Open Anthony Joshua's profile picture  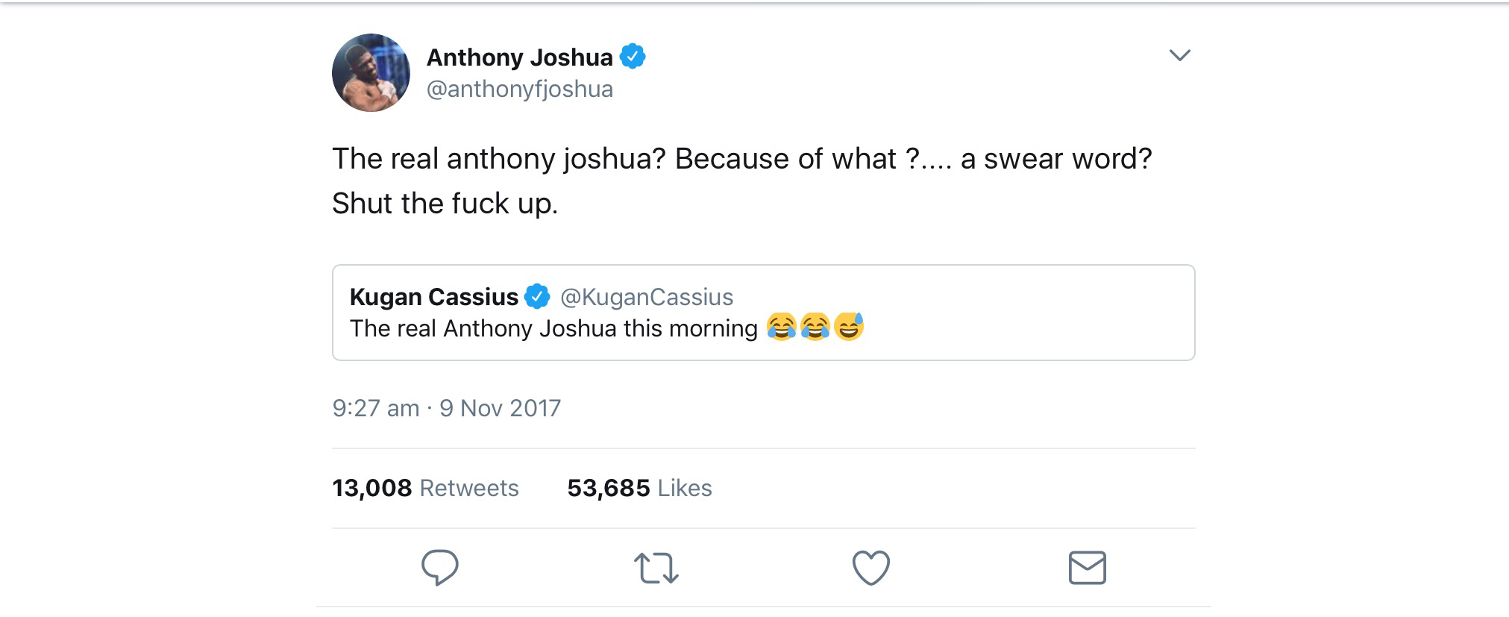point(371,73)
